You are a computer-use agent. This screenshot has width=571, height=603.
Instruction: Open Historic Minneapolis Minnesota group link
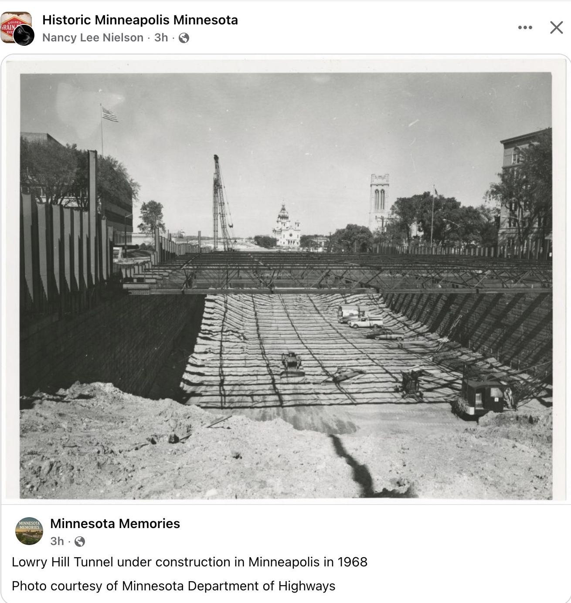point(140,20)
